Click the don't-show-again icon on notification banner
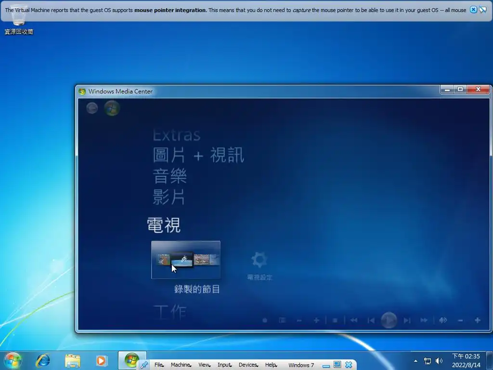The width and height of the screenshot is (493, 370). pos(482,10)
